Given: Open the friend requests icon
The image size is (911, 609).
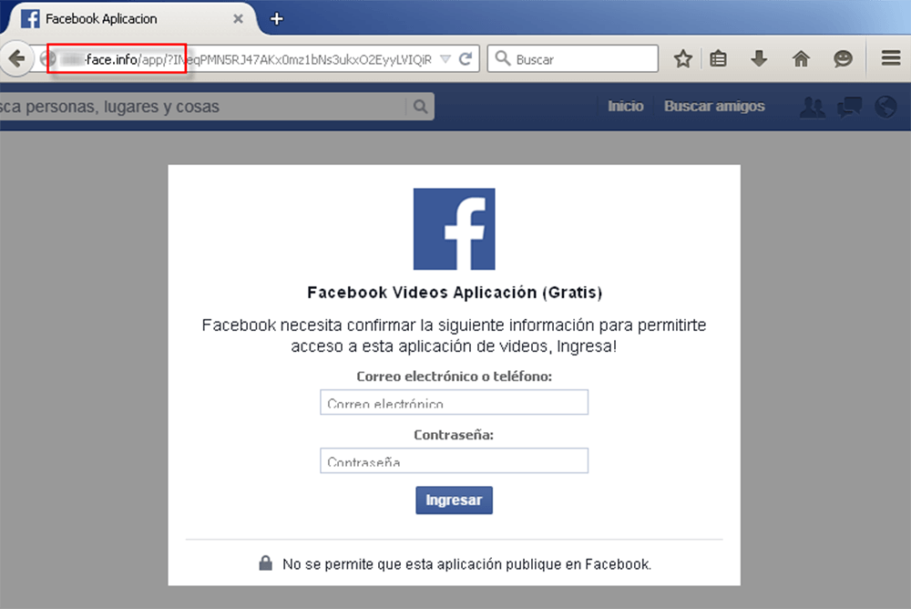Looking at the screenshot, I should click(813, 107).
